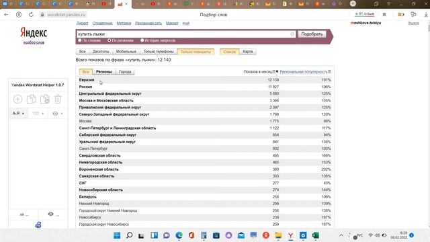This screenshot has width=430, height=242.
Task: Click the 'Воронежская область' row
Action: pyautogui.click(x=205, y=169)
